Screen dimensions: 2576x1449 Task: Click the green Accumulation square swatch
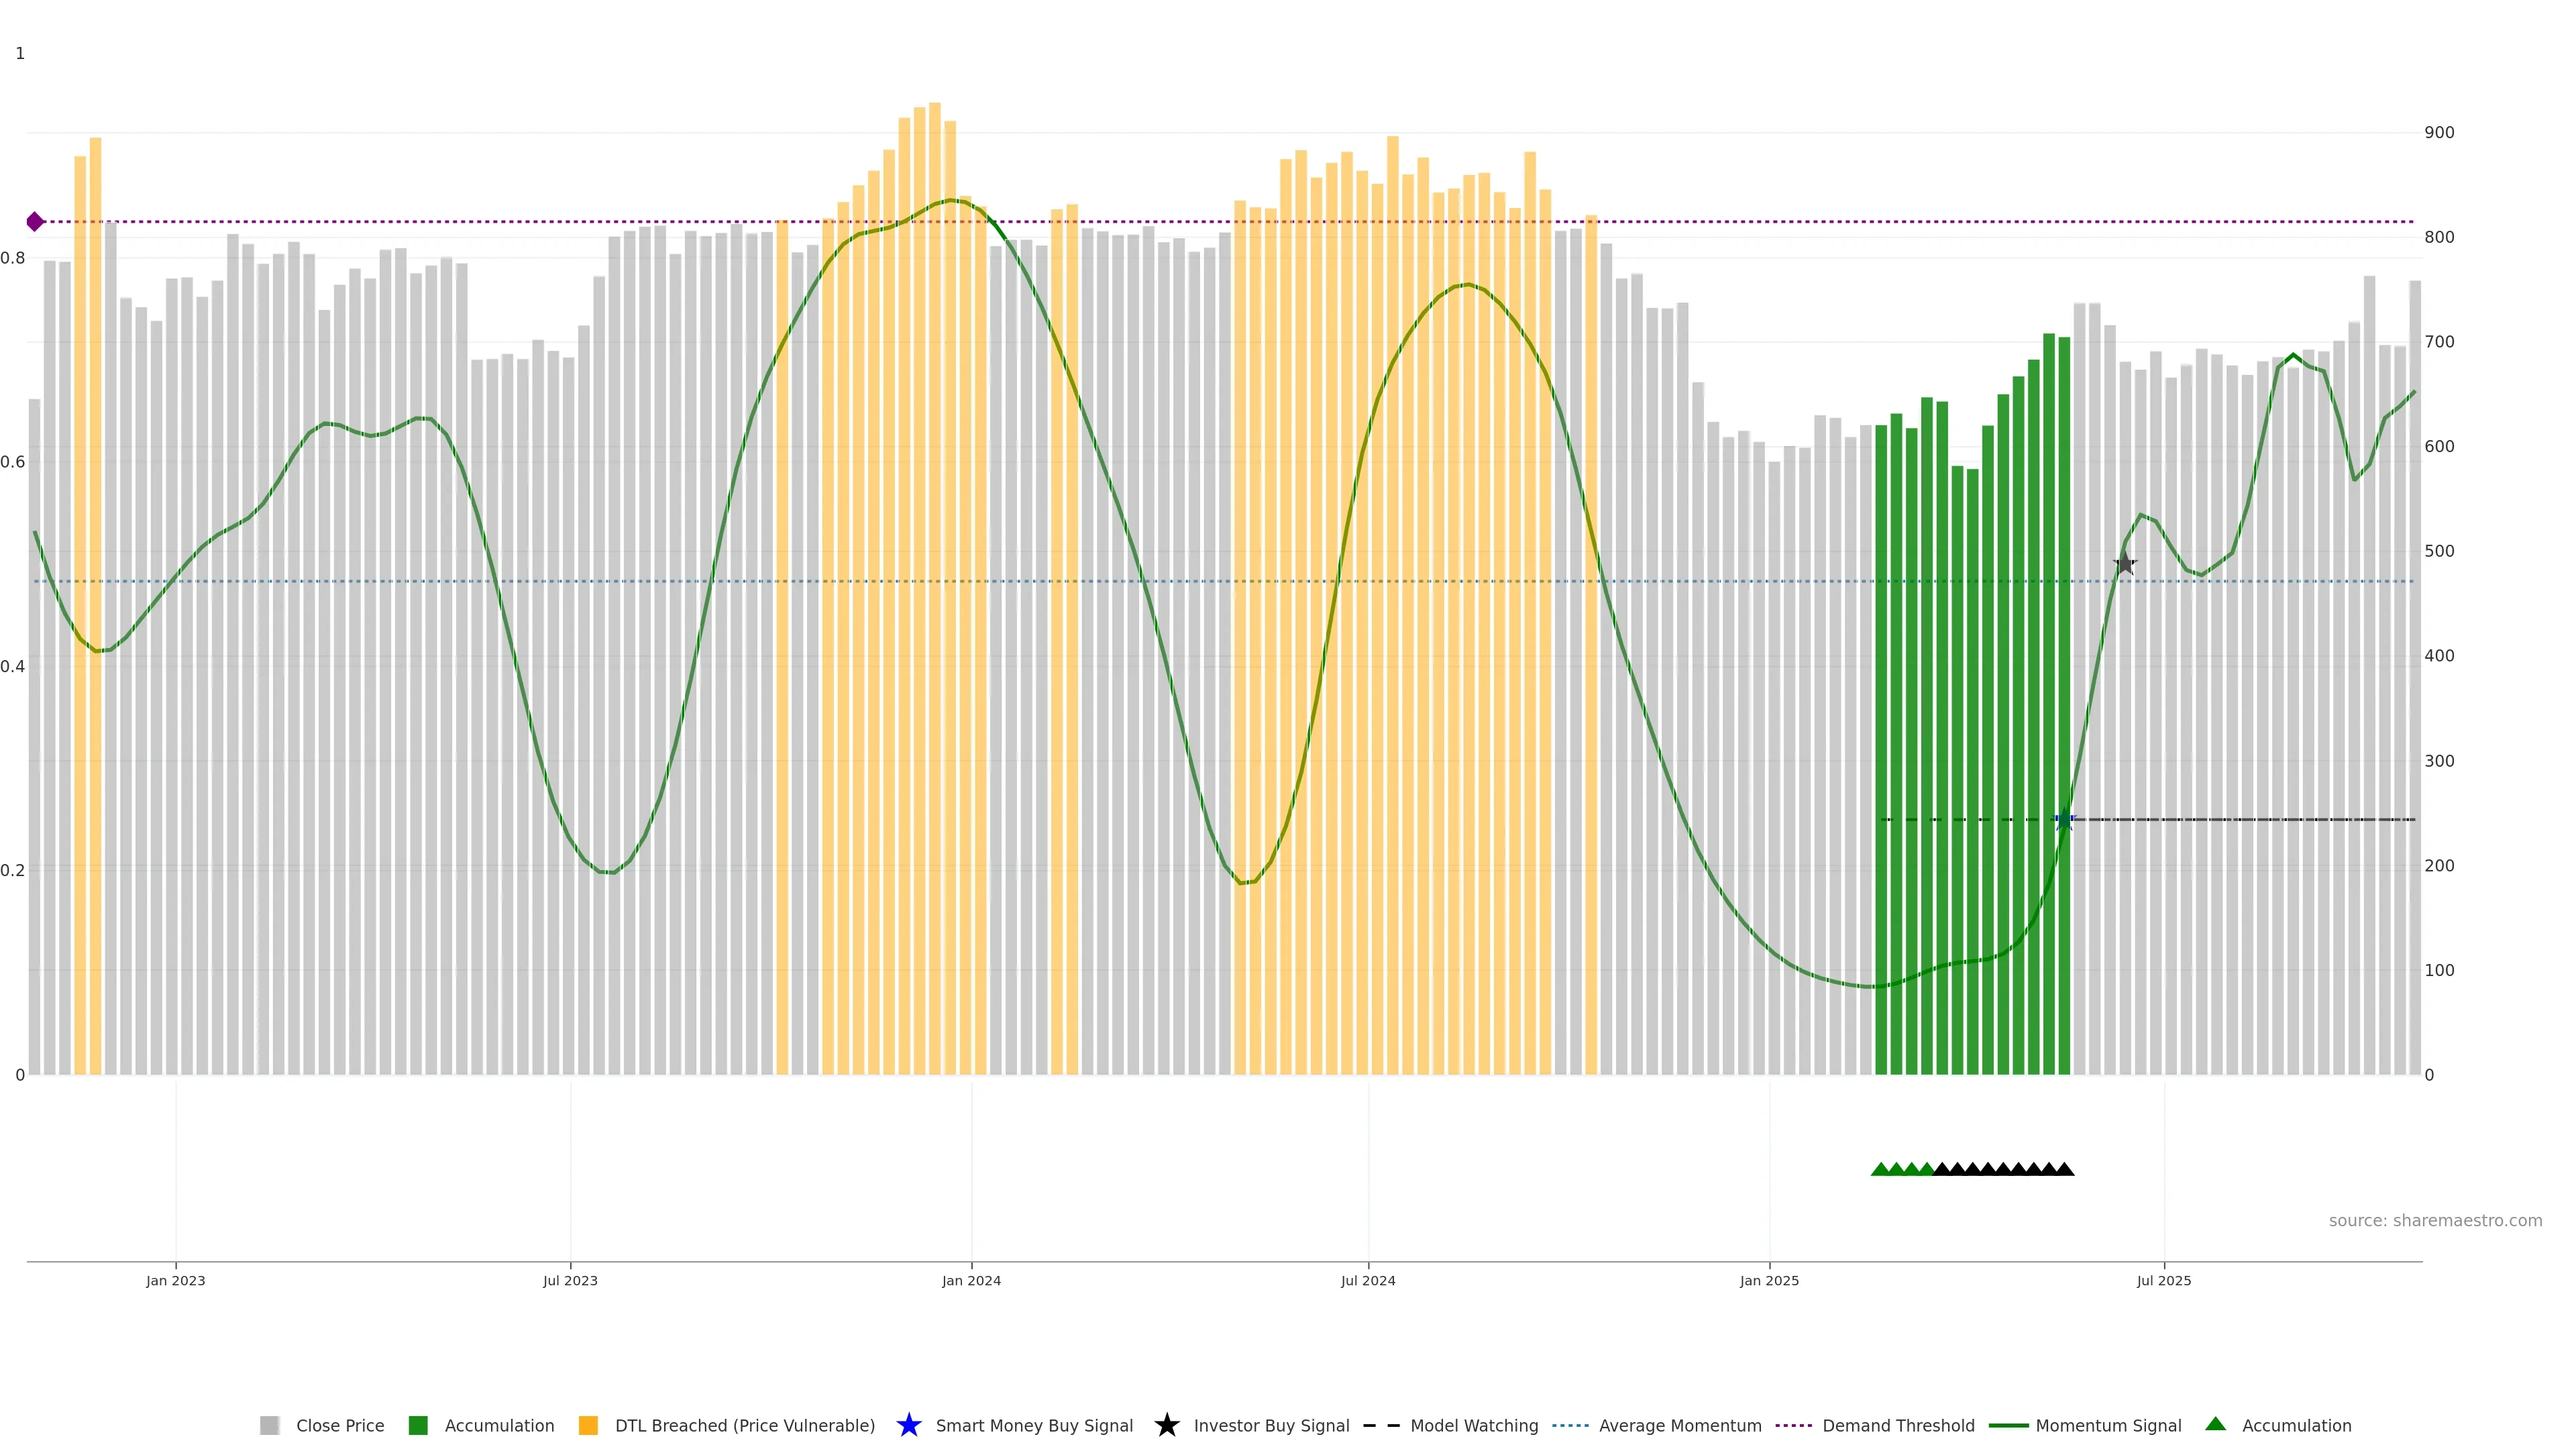pyautogui.click(x=418, y=1425)
